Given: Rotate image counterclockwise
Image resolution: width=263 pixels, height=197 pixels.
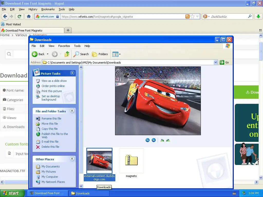Looking at the screenshot, I should pos(168,140).
